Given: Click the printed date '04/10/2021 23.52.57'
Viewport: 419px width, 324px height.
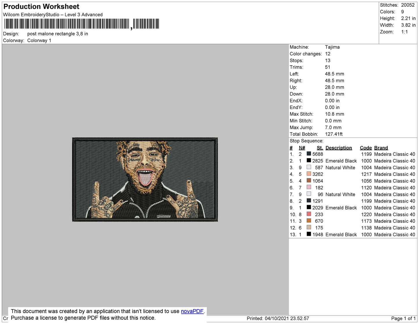Looking at the screenshot, I should [287, 318].
